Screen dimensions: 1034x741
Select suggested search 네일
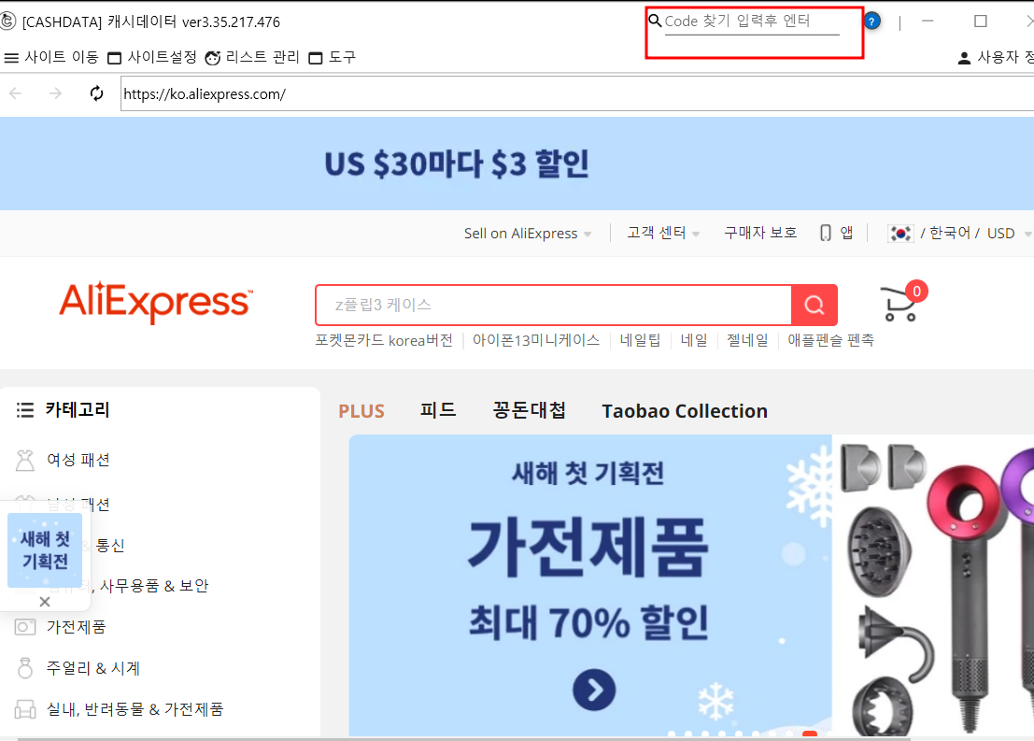[x=694, y=340]
